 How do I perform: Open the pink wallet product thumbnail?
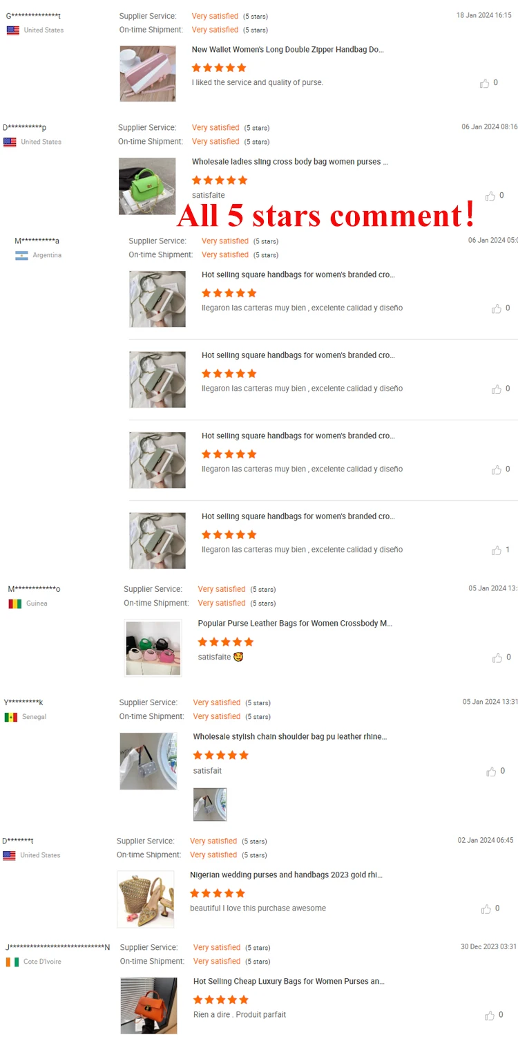[148, 73]
